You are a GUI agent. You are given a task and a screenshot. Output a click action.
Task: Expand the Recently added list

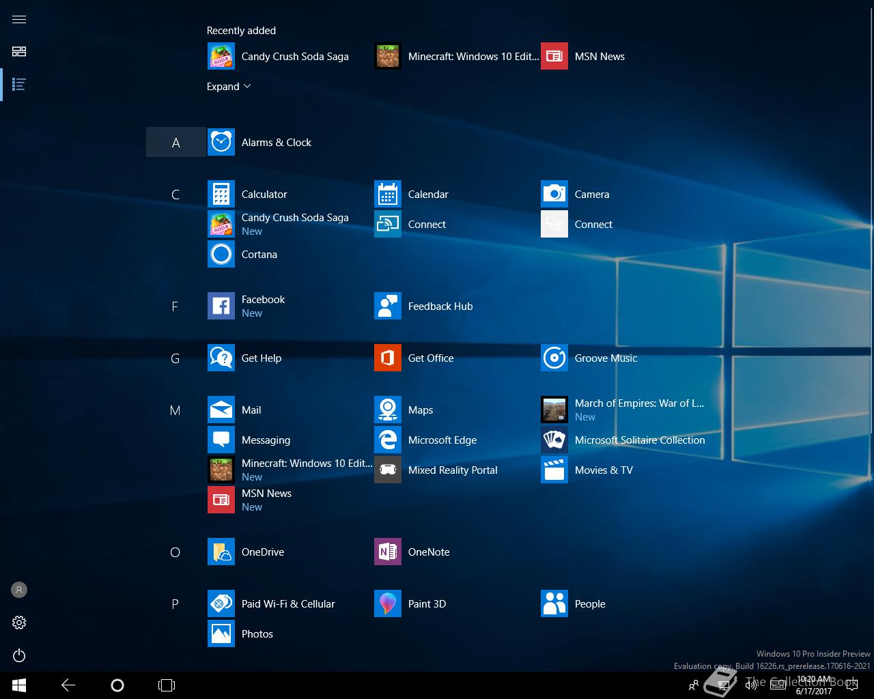click(229, 87)
